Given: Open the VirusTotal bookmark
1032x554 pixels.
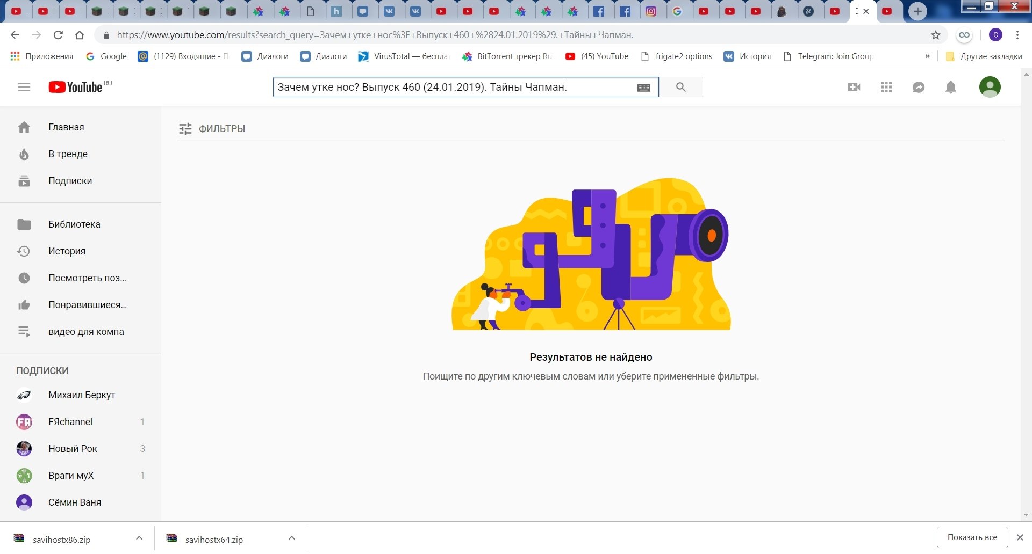Looking at the screenshot, I should pos(404,56).
